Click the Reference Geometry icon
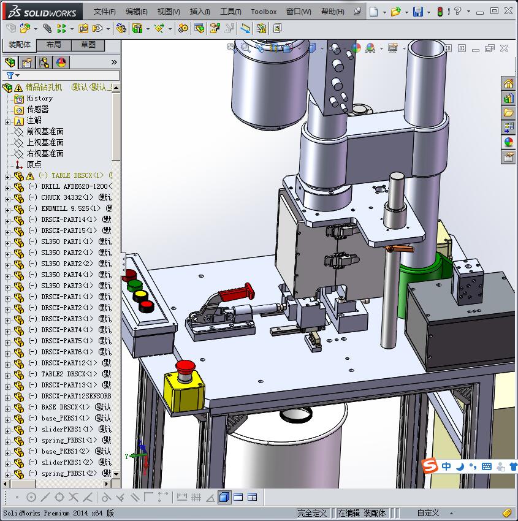The width and height of the screenshot is (518, 521). 159,28
